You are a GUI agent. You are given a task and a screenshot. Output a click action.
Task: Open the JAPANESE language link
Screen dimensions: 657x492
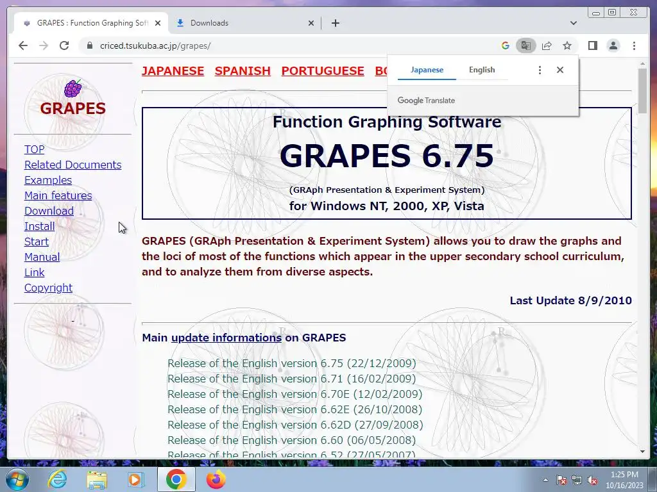(x=173, y=70)
